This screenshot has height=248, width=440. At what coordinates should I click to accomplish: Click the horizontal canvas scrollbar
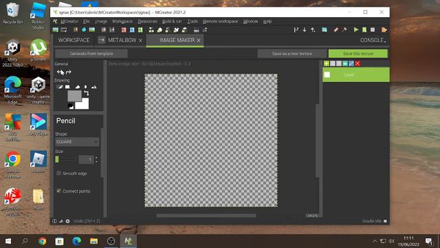(x=206, y=216)
